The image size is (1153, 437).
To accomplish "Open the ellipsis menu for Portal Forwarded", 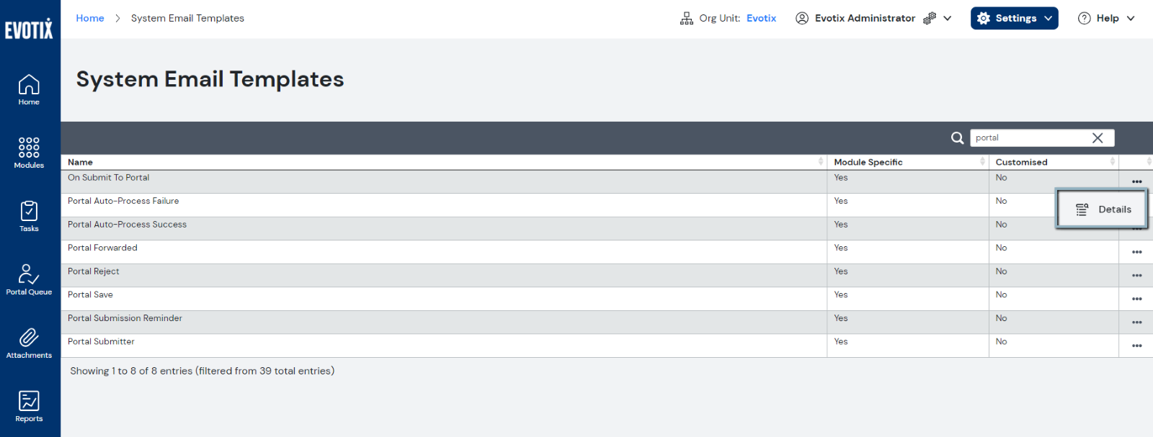I will click(1137, 251).
